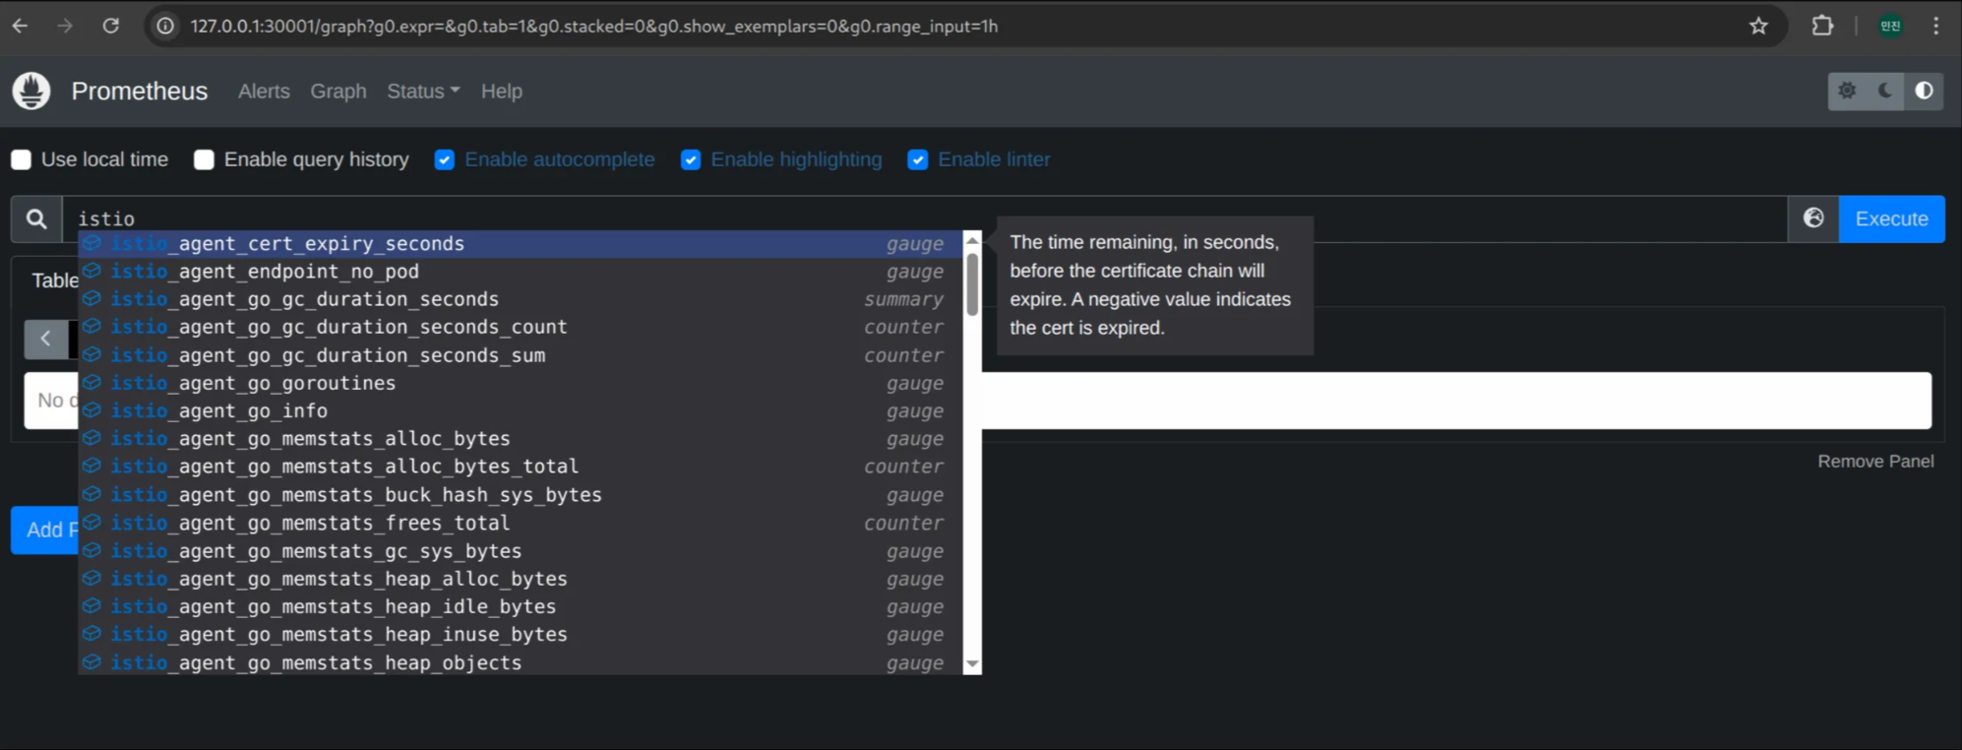Pick istio_agent_go_goroutines suggestion

point(521,383)
